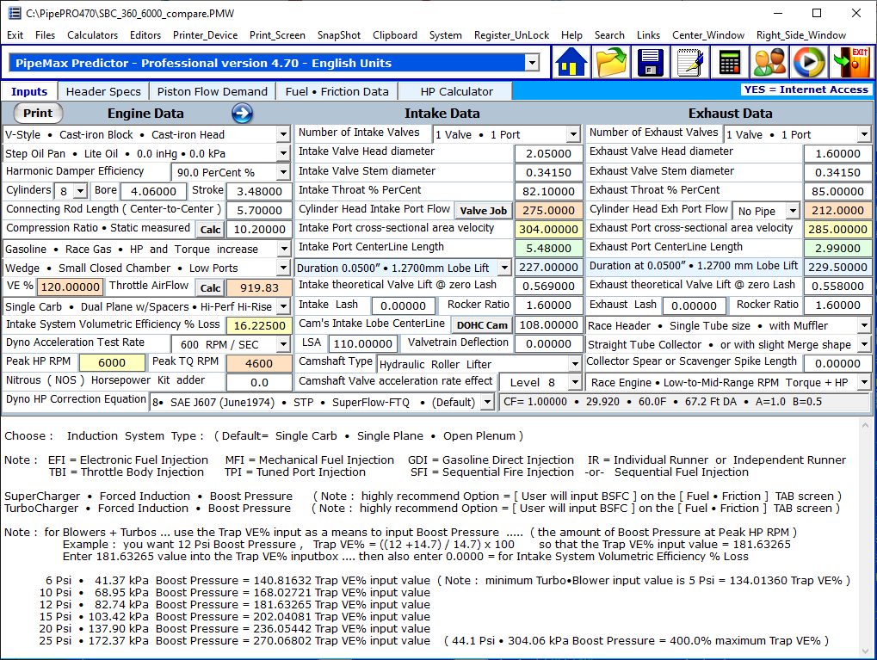Save using the floppy disk icon
This screenshot has width=877, height=660.
pyautogui.click(x=651, y=63)
